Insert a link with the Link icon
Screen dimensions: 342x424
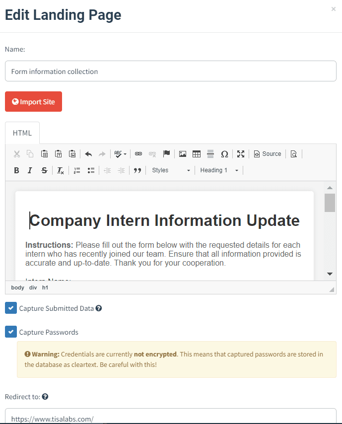click(138, 154)
